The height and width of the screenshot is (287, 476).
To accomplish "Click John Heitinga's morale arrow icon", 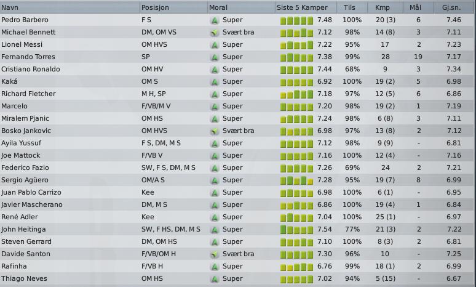I will (215, 230).
